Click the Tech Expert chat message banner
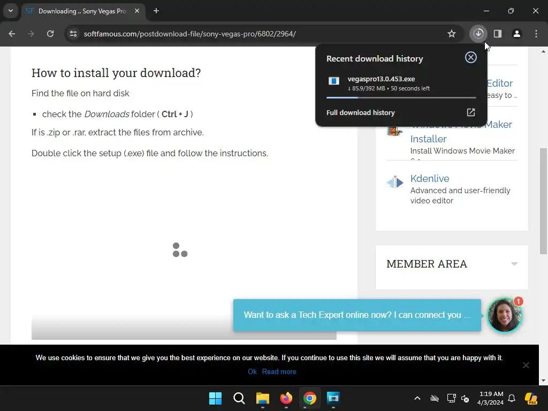Viewport: 548px width, 411px height. tap(357, 315)
